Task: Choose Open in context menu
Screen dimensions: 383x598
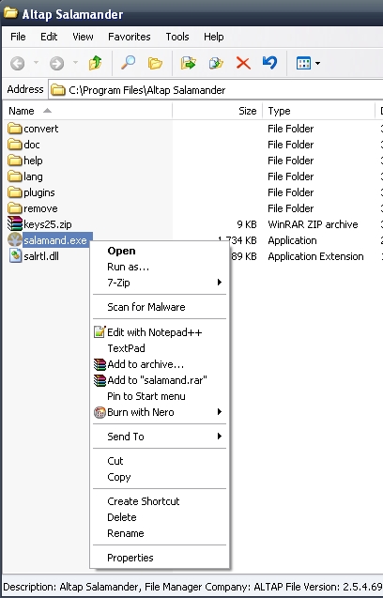Action: [x=160, y=251]
